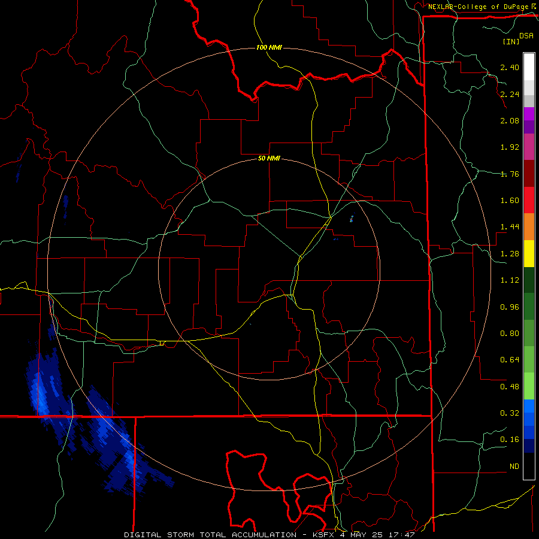Click the 0.16 legend value
Image resolution: width=539 pixels, height=539 pixels.
coord(510,440)
